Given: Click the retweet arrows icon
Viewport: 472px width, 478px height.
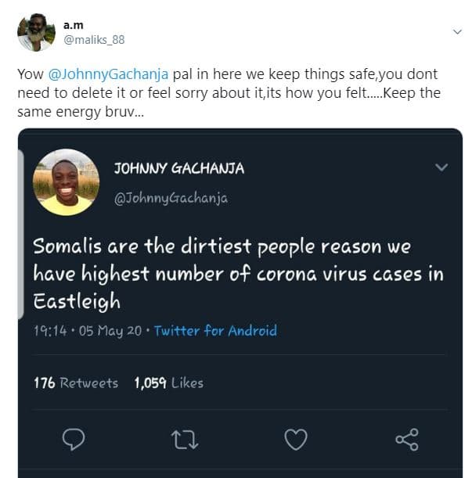Looking at the screenshot, I should [x=183, y=440].
